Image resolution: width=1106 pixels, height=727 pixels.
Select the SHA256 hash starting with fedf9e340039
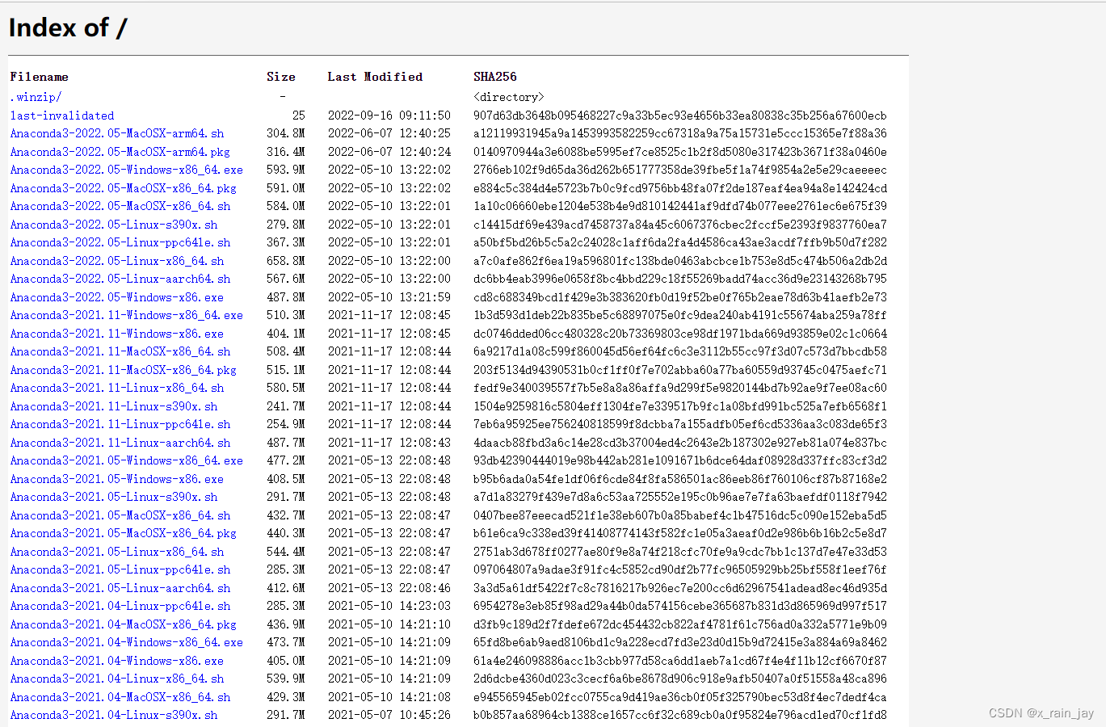[680, 388]
